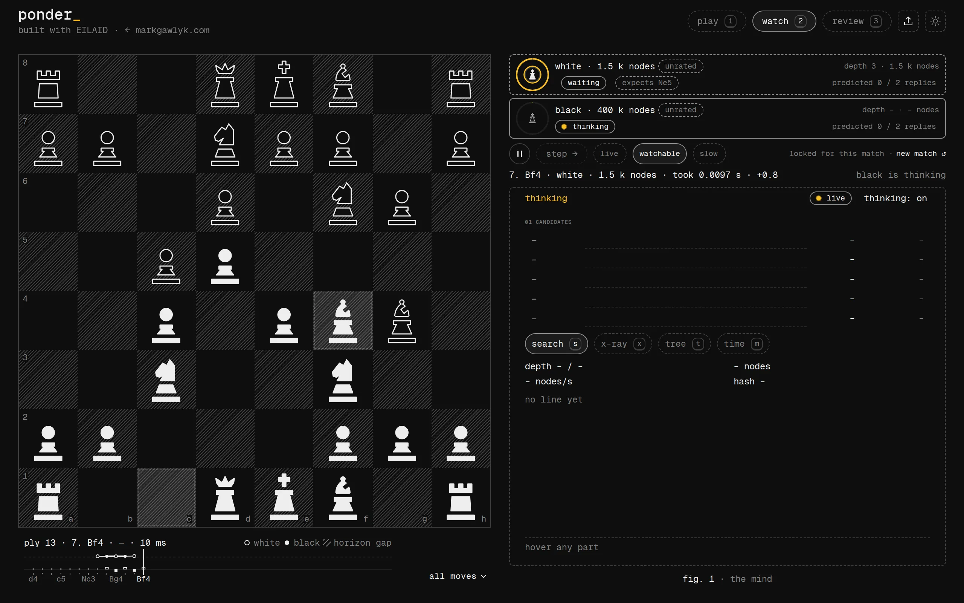964x603 pixels.
Task: Select slow speed mode
Action: click(x=709, y=153)
